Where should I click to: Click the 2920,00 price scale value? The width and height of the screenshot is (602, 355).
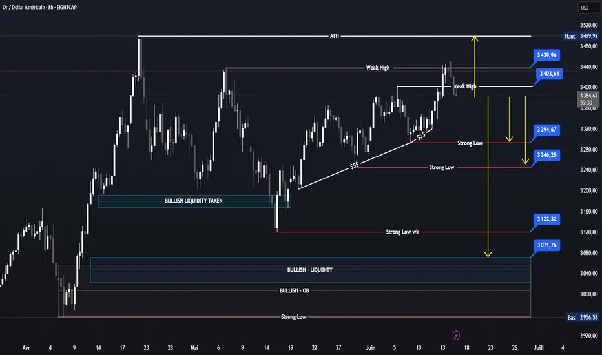pos(588,336)
